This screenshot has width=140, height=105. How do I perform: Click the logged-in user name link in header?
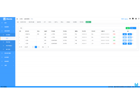click(x=125, y=19)
